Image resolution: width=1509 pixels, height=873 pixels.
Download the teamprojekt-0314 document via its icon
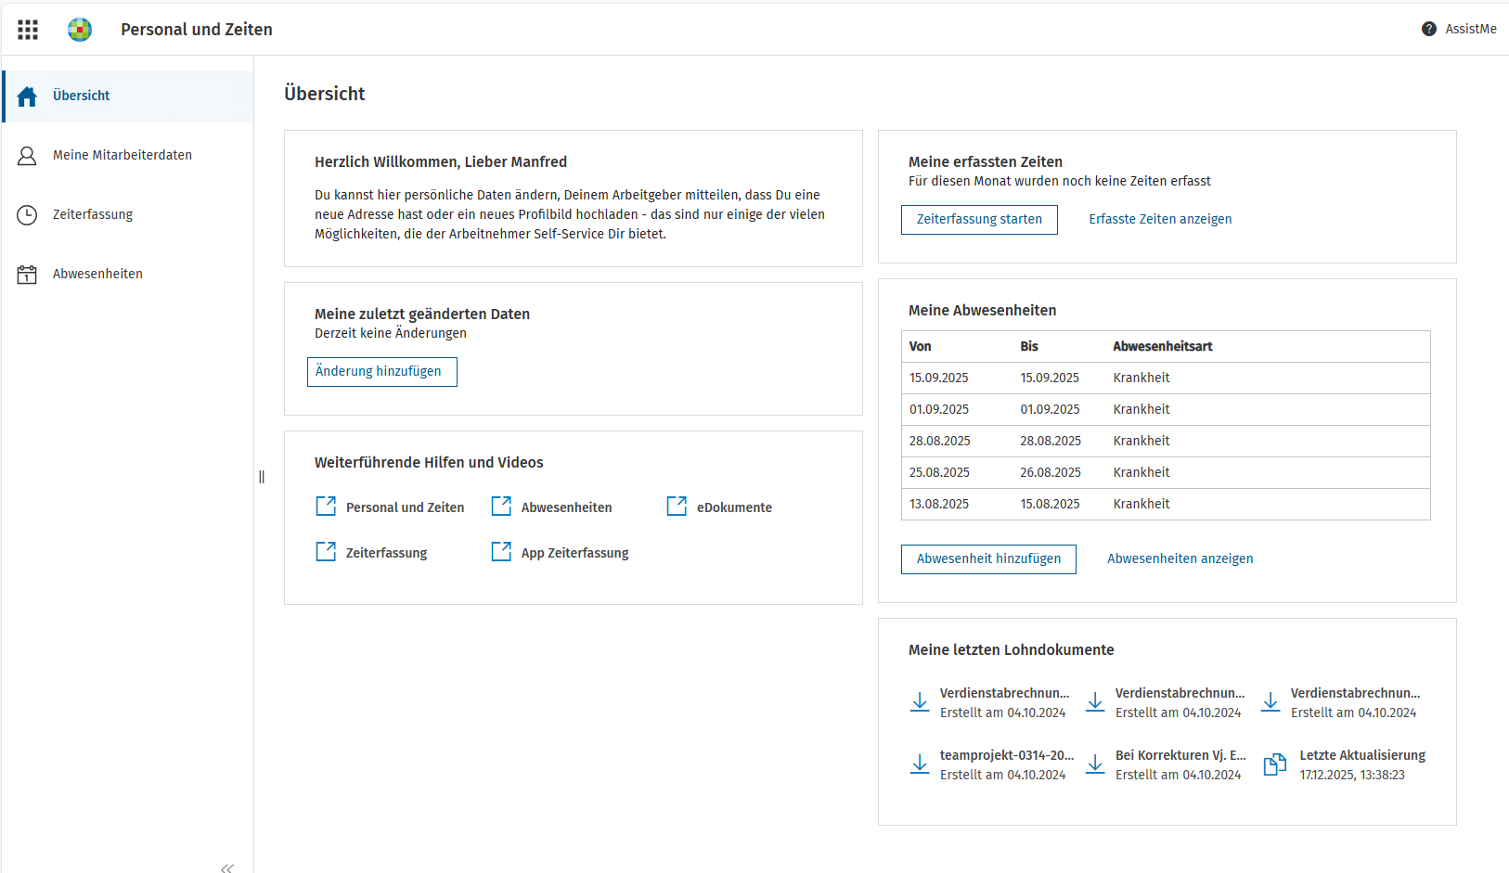920,764
